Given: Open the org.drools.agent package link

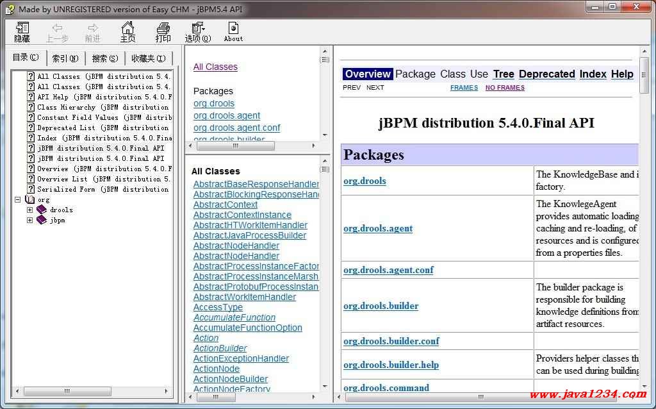Looking at the screenshot, I should 227,115.
